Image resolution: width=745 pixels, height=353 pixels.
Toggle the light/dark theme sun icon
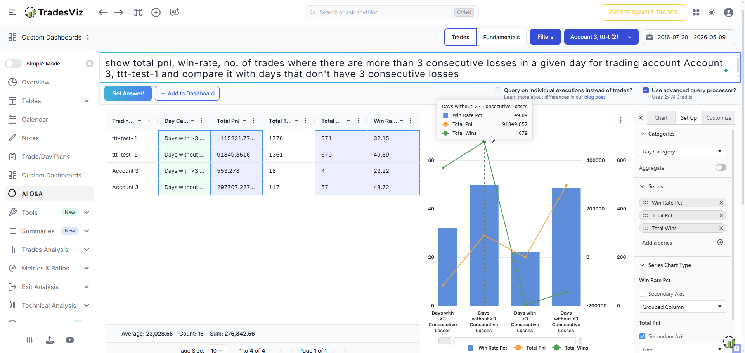click(712, 12)
